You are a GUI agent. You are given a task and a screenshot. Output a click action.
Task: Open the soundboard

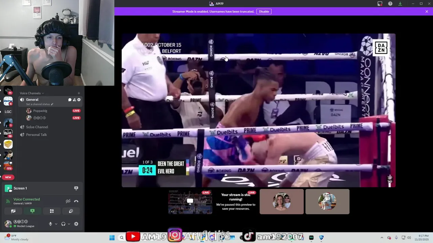pos(71,211)
